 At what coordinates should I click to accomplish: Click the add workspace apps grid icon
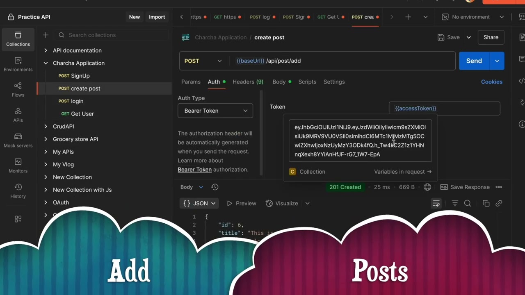coord(18,219)
